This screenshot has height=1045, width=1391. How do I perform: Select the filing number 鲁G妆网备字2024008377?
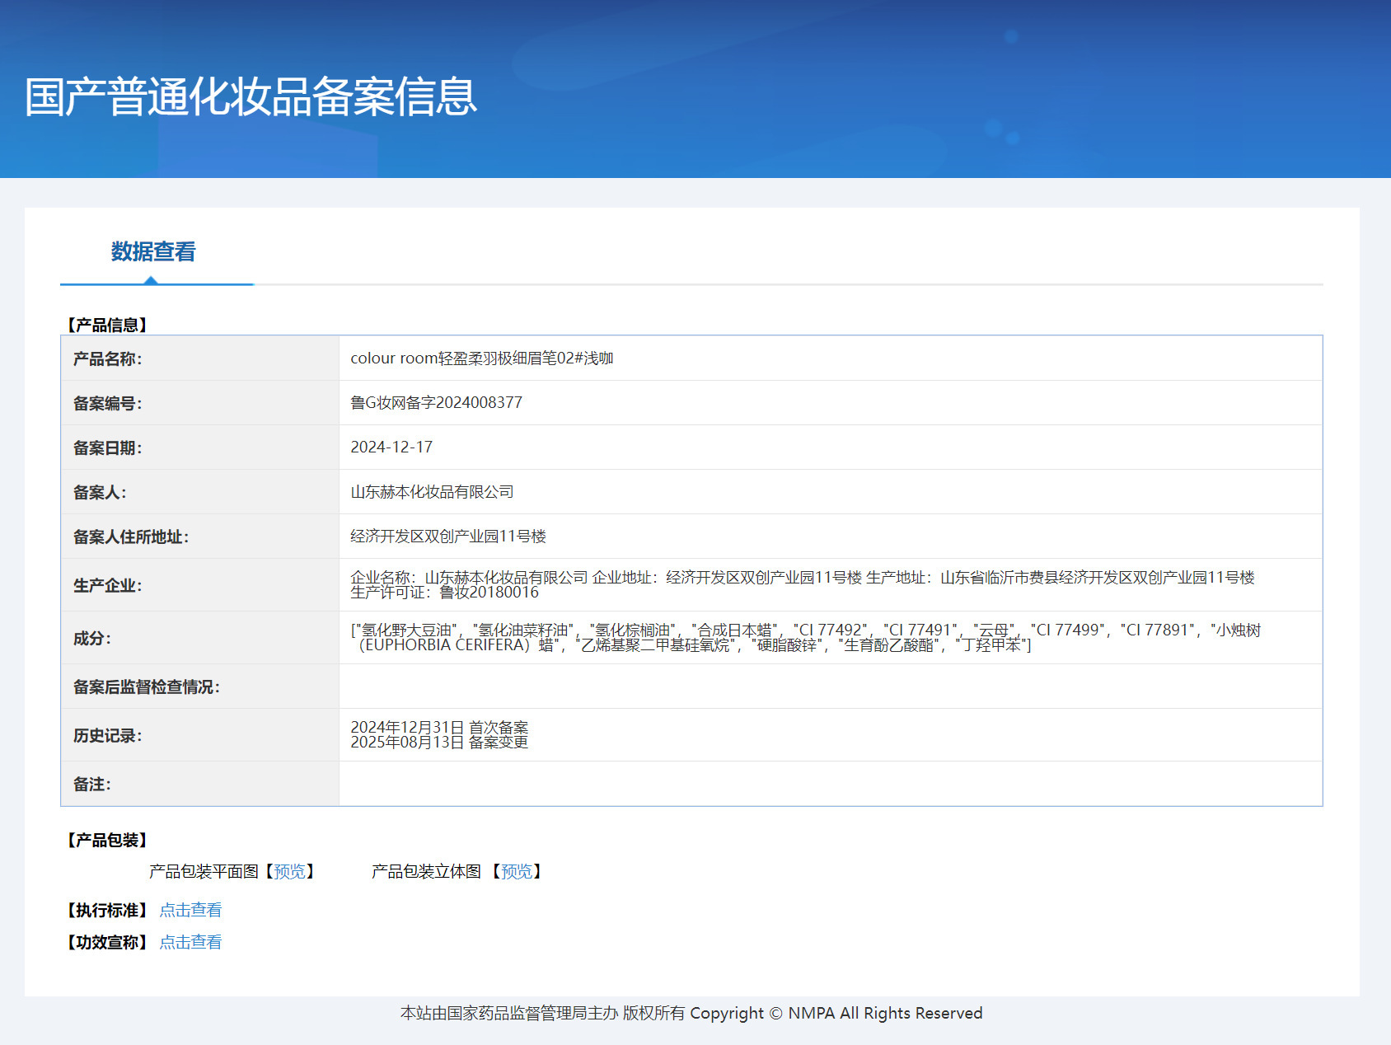pos(437,402)
